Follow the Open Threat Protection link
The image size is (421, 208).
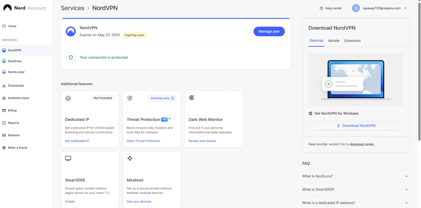click(143, 141)
